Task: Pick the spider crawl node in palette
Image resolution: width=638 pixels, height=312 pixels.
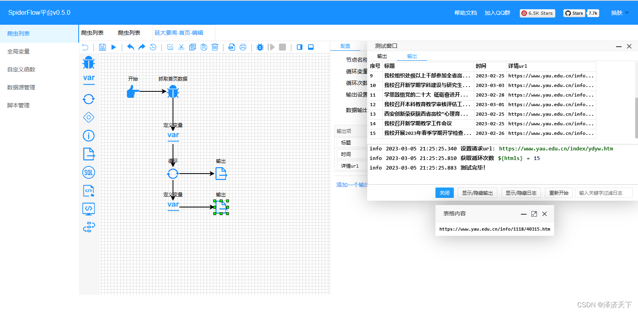Action: [89, 63]
